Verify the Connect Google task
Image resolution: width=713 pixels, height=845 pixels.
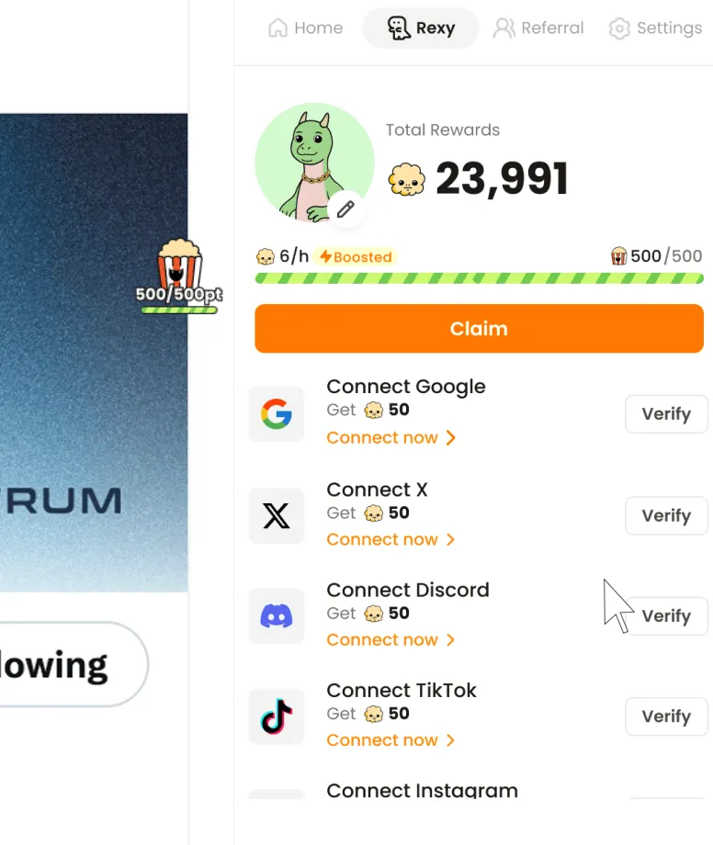tap(666, 414)
